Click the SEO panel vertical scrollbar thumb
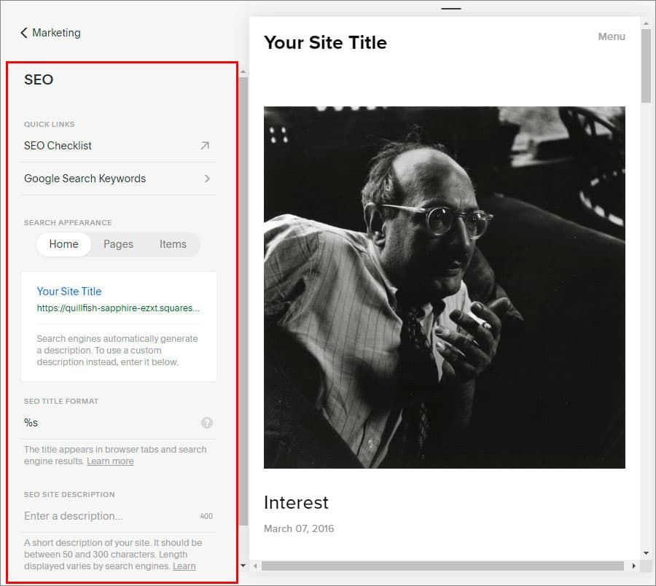The height and width of the screenshot is (586, 656). [x=243, y=301]
